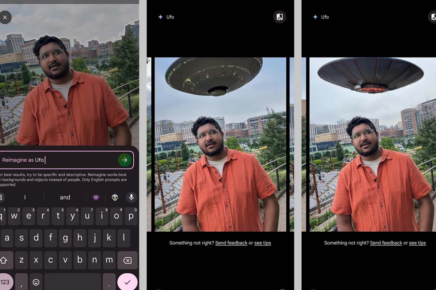Tap the compare icon on the rightmost panel
The image size is (436, 290).
[433, 17]
